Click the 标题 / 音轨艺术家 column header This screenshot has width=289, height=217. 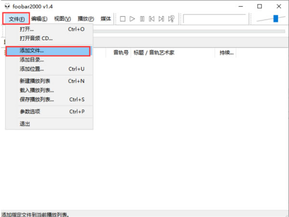click(173, 53)
